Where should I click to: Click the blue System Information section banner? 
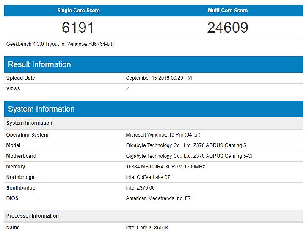click(x=154, y=109)
